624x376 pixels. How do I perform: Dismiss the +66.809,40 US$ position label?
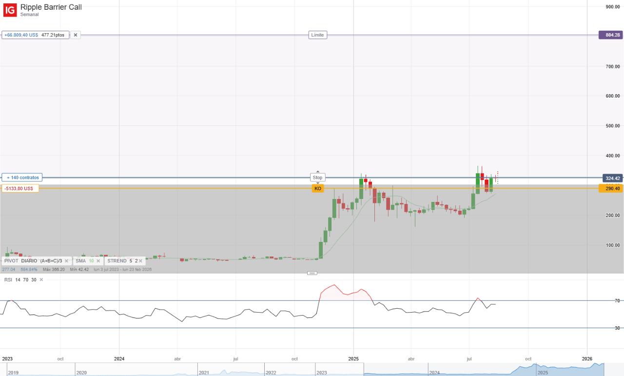76,35
